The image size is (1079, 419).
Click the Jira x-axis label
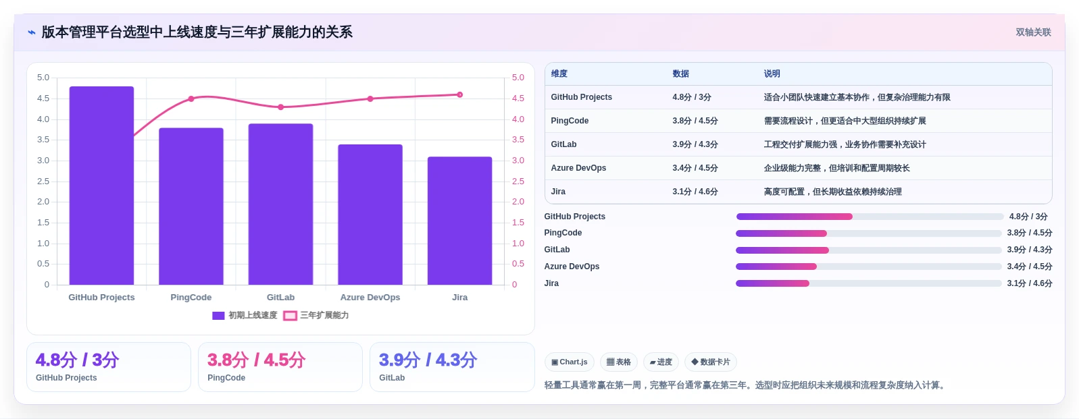pos(459,298)
